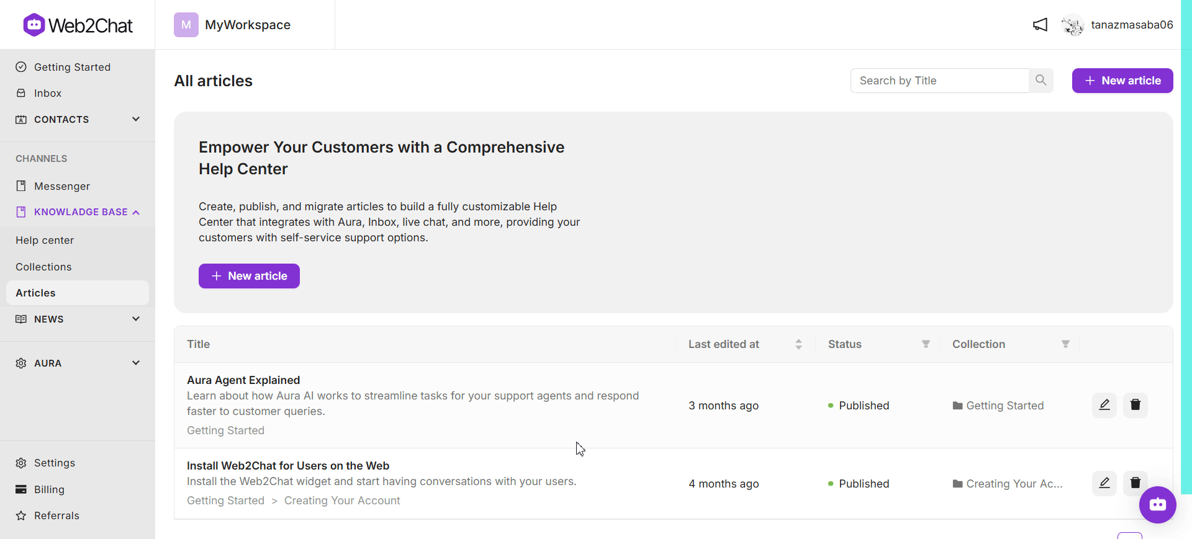Viewport: 1192px width, 539px height.
Task: Expand the AURA section chevron
Action: pyautogui.click(x=136, y=363)
